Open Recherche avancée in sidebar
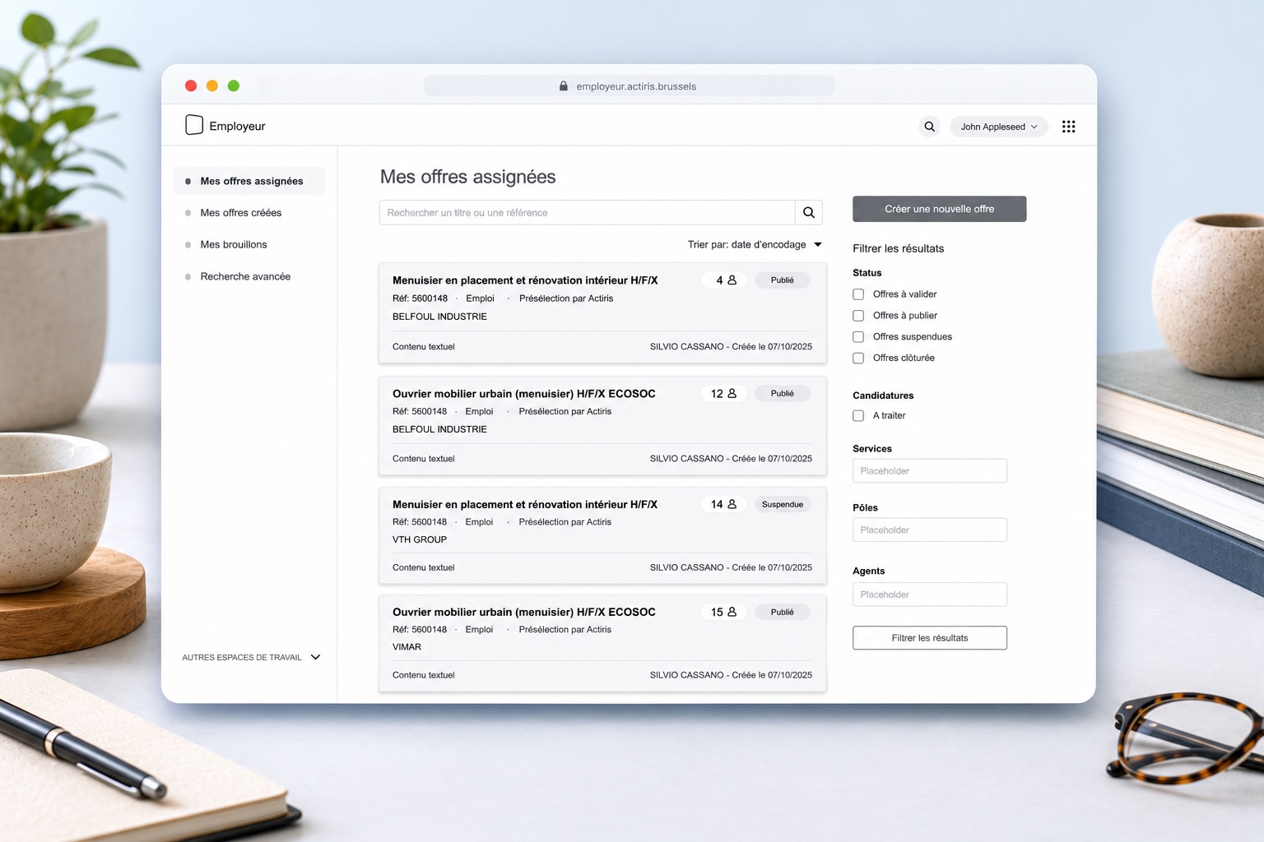 point(245,277)
